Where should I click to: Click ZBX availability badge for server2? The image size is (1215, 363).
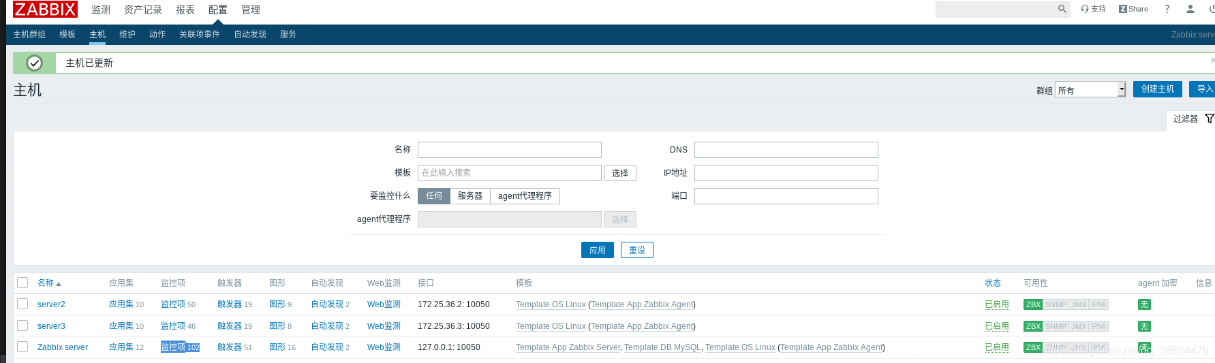1033,304
